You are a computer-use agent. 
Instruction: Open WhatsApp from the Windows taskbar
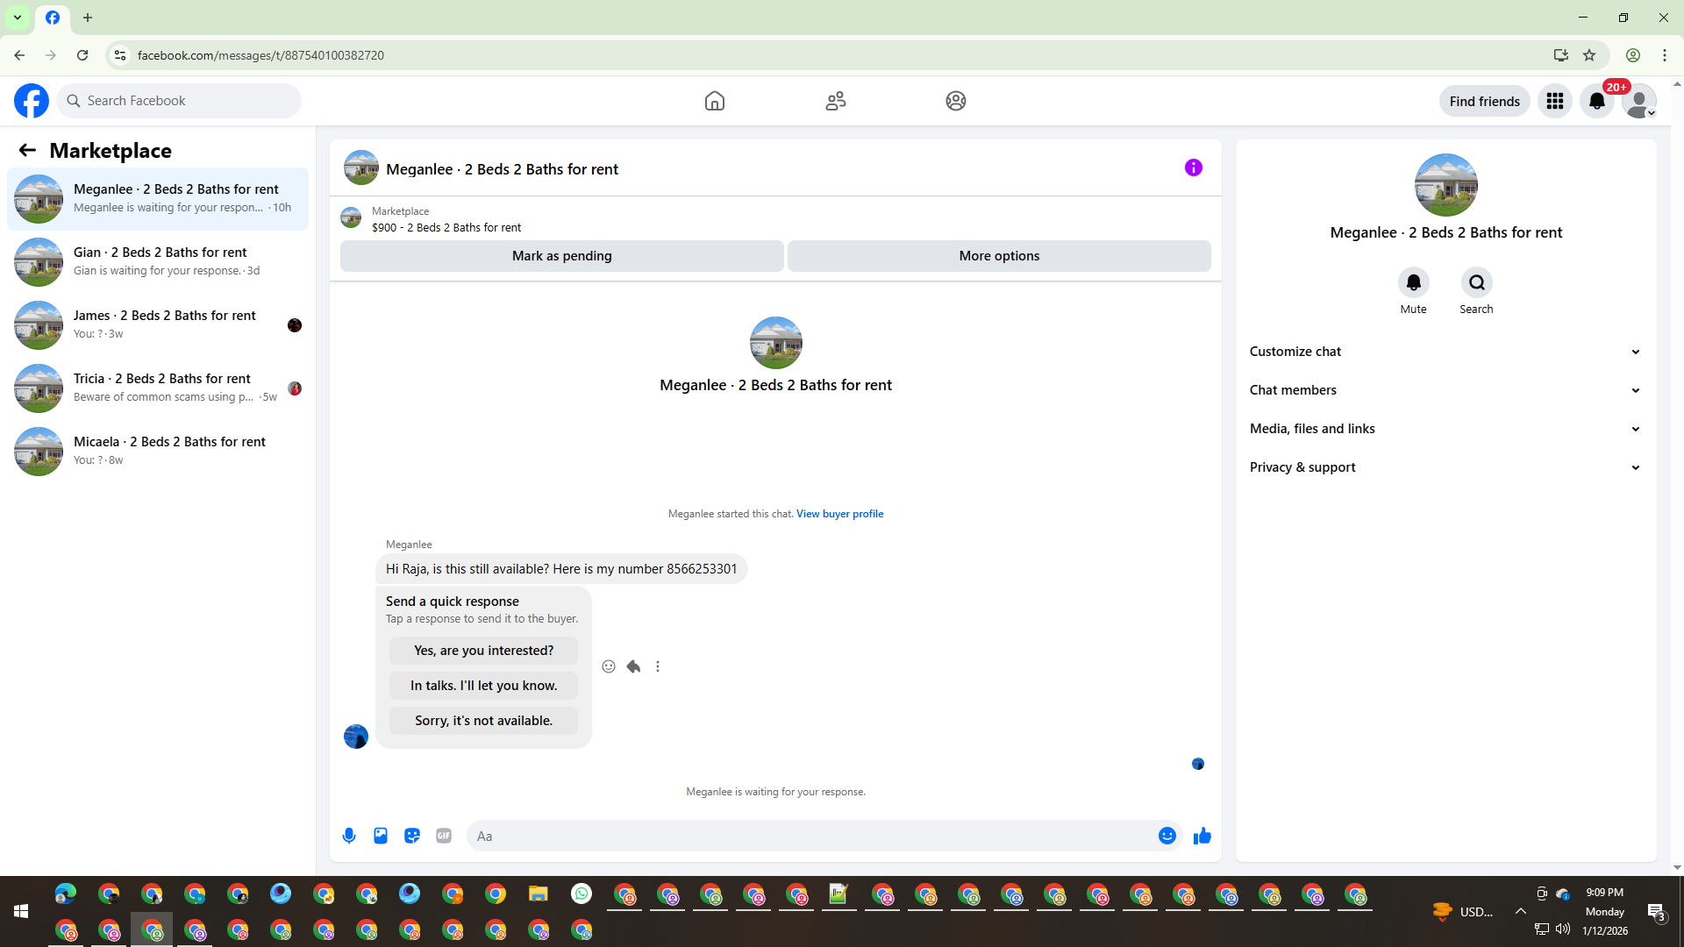click(x=582, y=894)
